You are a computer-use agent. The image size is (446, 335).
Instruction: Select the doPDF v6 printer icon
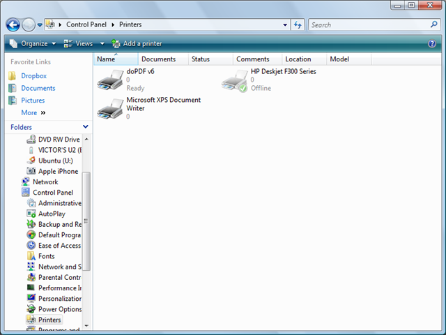point(110,80)
